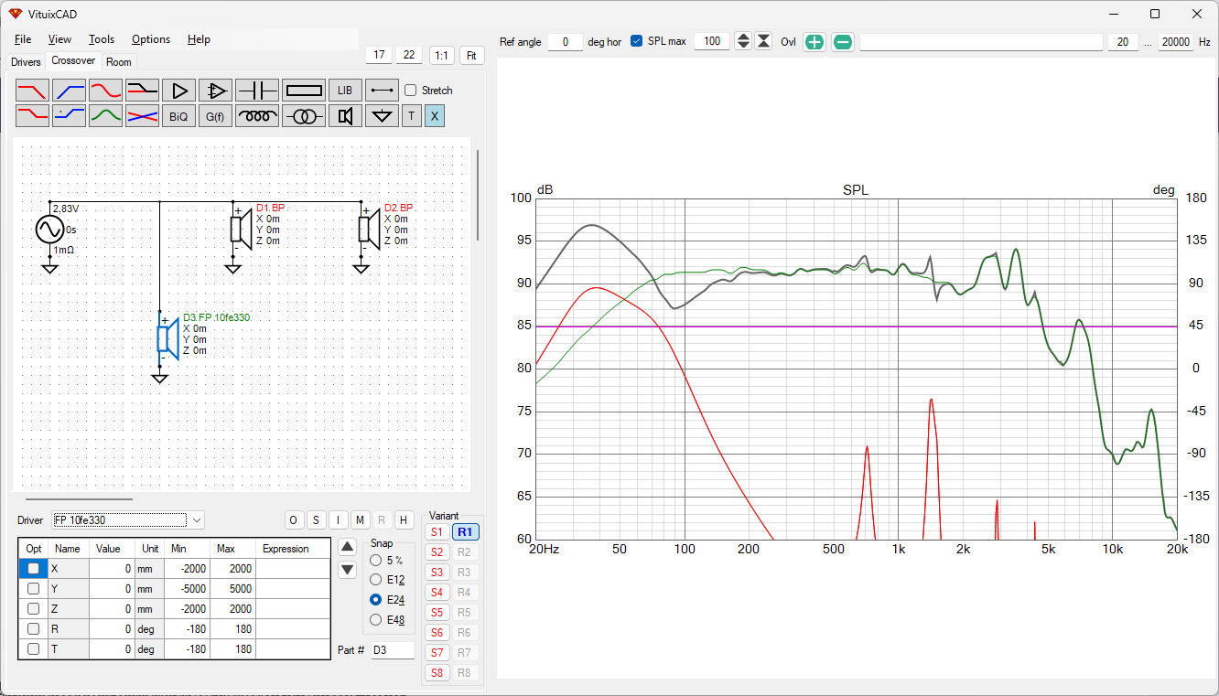
Task: Uncheck the SPL max checkbox
Action: point(637,41)
